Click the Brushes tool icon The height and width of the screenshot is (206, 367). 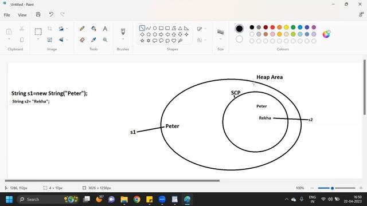pyautogui.click(x=123, y=31)
